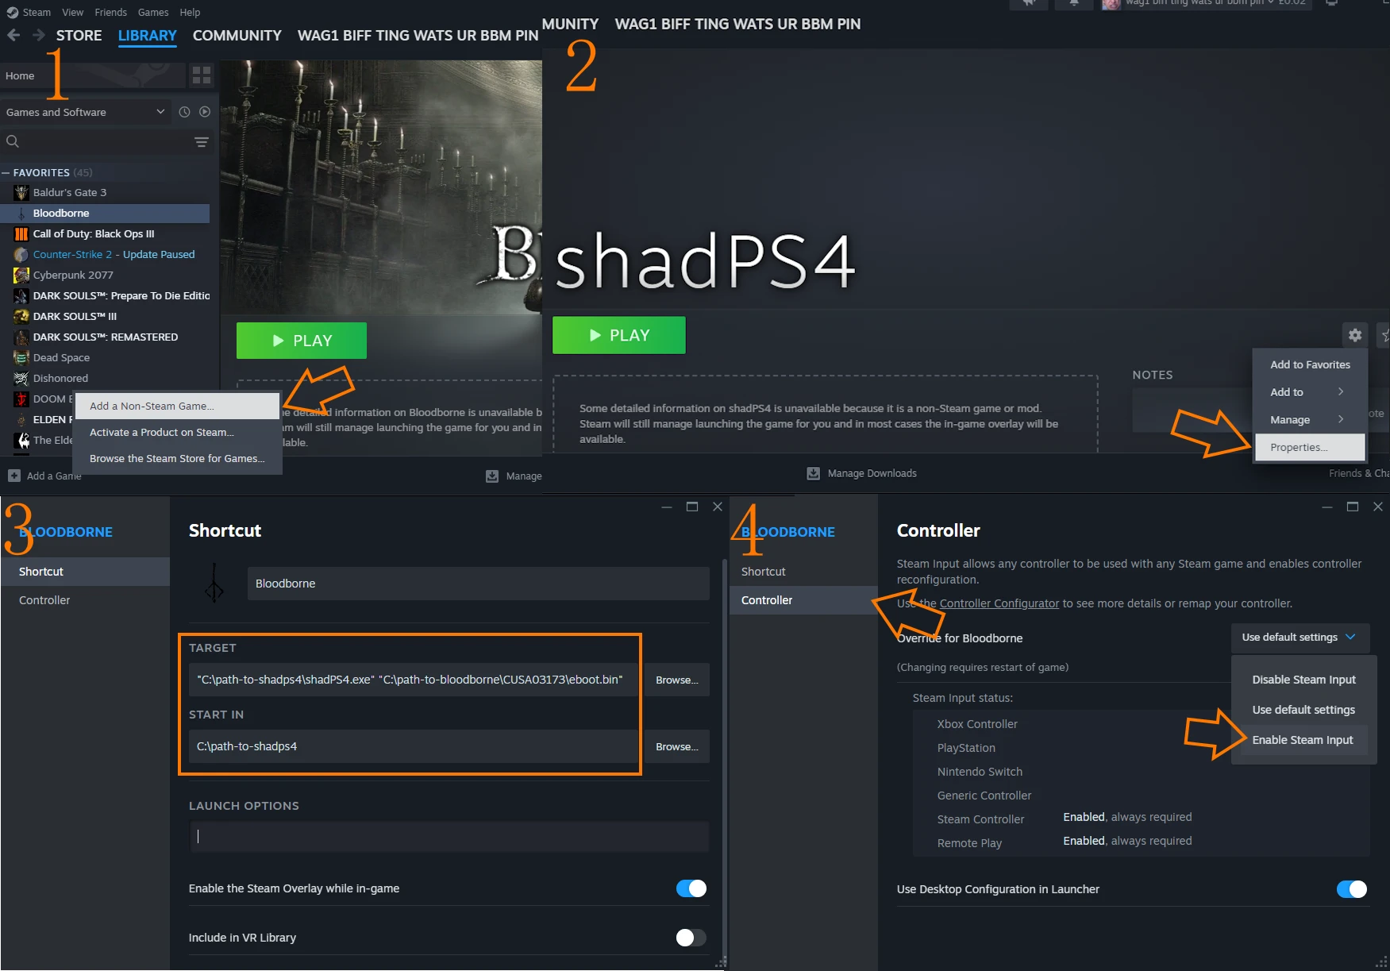
Task: Choose Browse the Steam Store for Games
Action: (x=177, y=458)
